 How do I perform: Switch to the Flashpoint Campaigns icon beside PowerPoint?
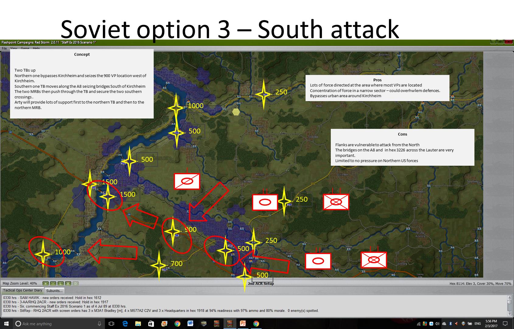pos(230,324)
